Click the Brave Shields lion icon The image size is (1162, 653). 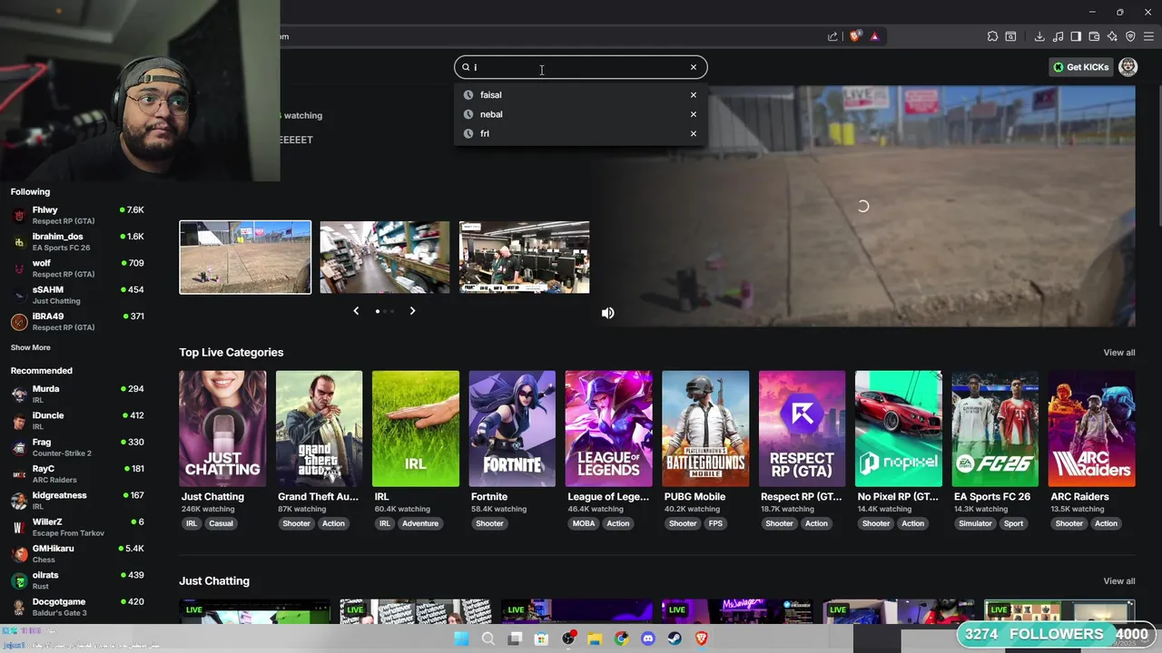tap(854, 36)
